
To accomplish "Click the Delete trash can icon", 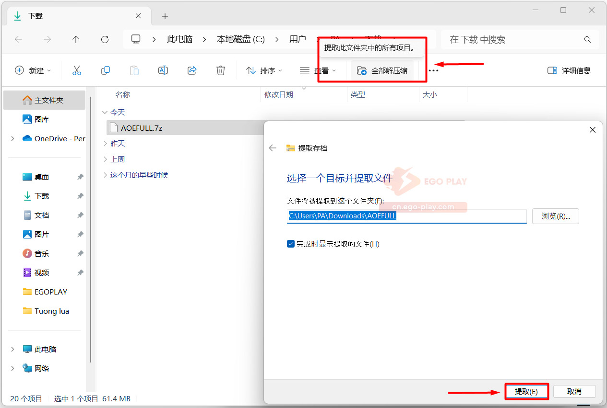I will click(221, 70).
